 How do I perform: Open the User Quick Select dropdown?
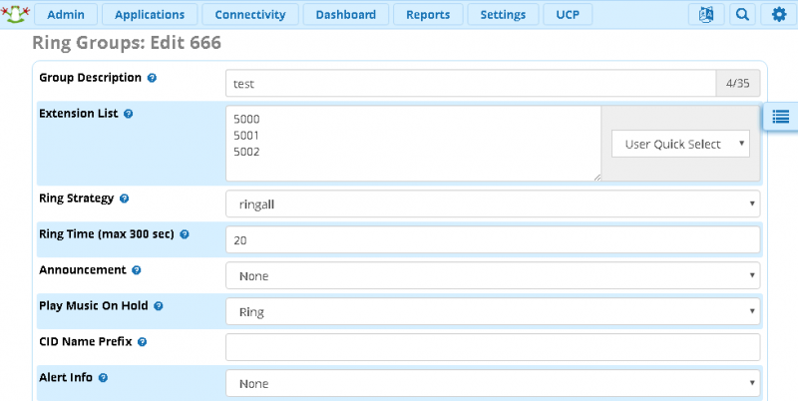point(680,144)
